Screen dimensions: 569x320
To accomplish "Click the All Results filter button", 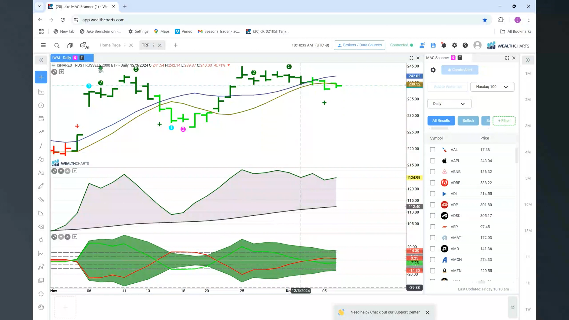I will [441, 121].
